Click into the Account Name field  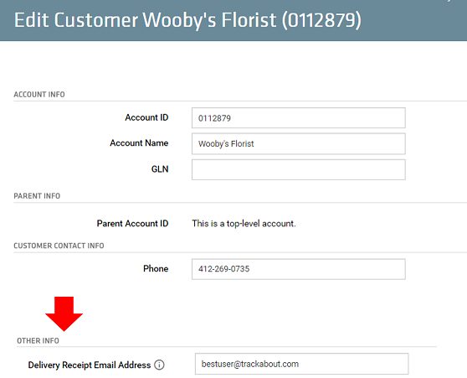(299, 144)
